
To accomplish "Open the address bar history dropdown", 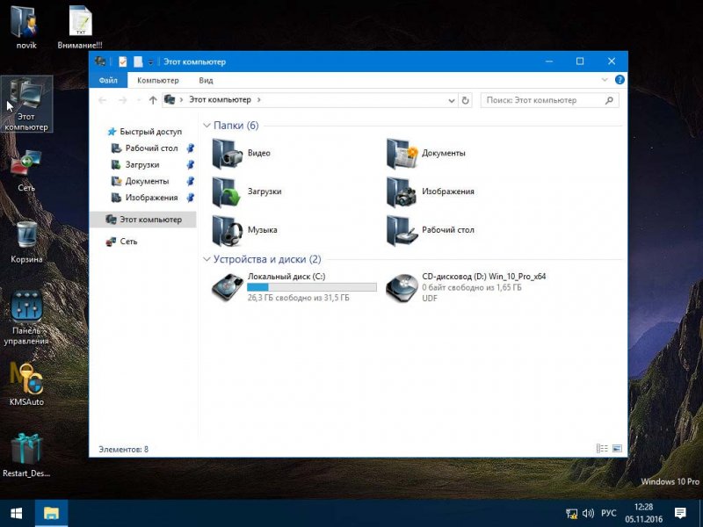I will click(452, 100).
